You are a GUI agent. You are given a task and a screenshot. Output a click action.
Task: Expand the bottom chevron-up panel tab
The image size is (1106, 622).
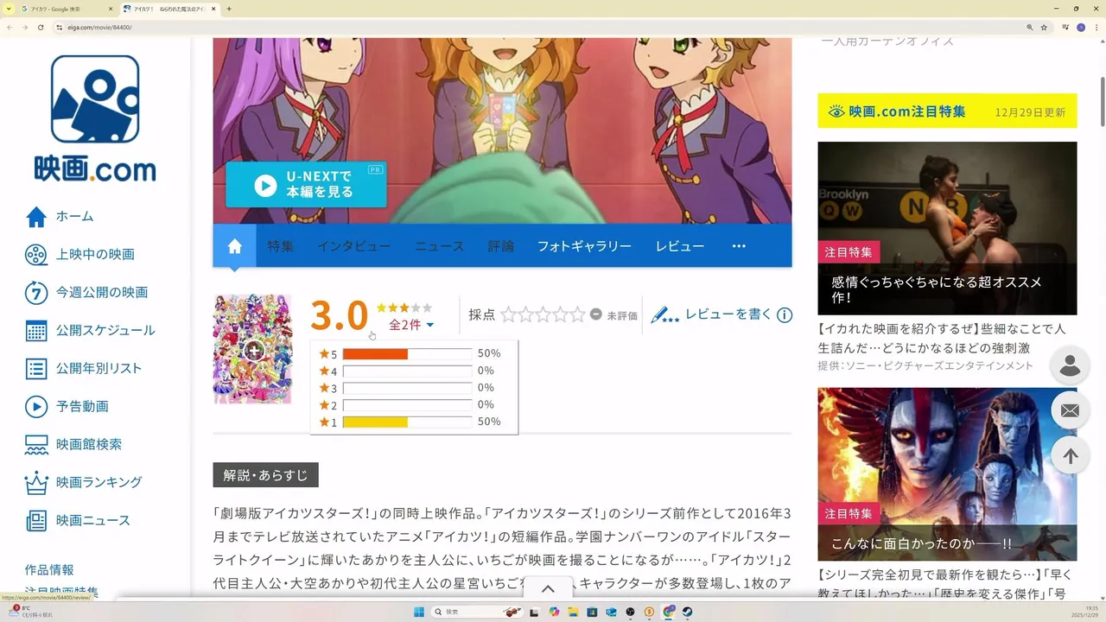[x=548, y=588]
